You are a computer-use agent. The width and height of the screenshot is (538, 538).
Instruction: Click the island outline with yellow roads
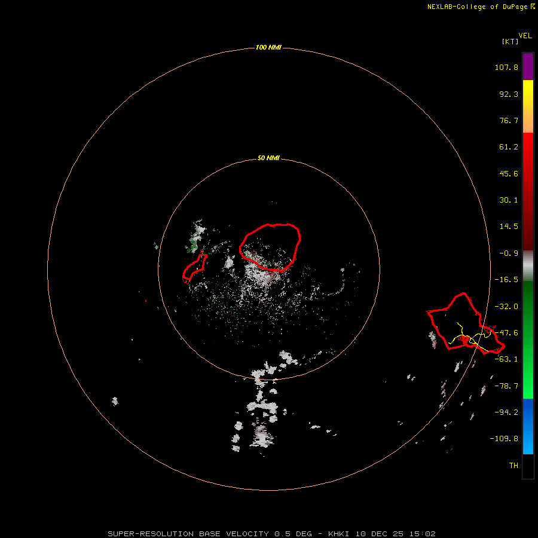(x=466, y=323)
